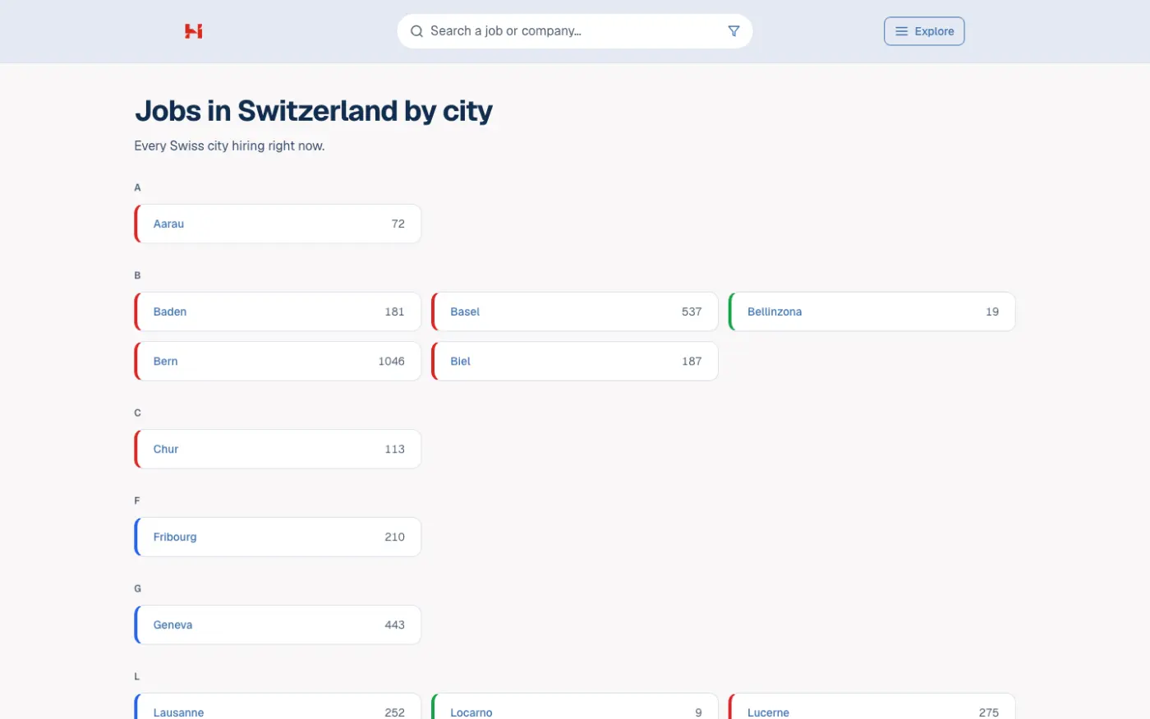
Task: Select the Basel city card
Action: (575, 311)
